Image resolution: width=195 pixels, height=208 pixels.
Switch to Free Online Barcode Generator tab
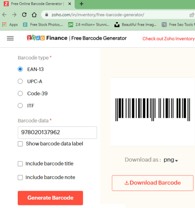pyautogui.click(x=38, y=4)
